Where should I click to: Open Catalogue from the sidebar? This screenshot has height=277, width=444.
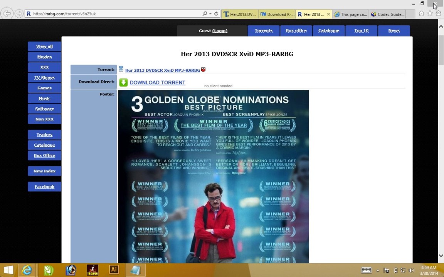44,145
